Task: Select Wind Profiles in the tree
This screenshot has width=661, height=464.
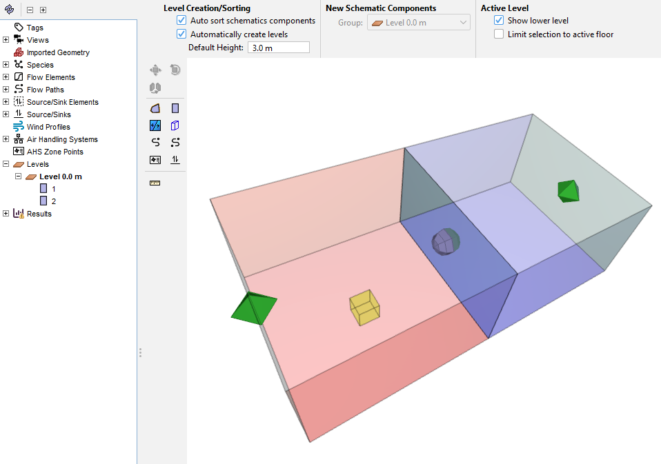Action: coord(48,127)
